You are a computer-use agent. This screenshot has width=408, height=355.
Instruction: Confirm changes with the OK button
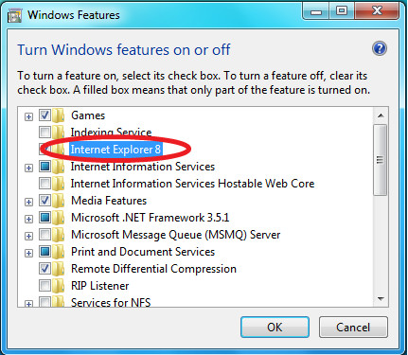(275, 328)
